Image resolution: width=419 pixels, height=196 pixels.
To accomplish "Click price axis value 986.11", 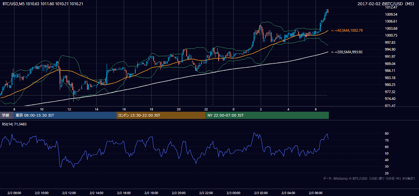I will point(390,71).
